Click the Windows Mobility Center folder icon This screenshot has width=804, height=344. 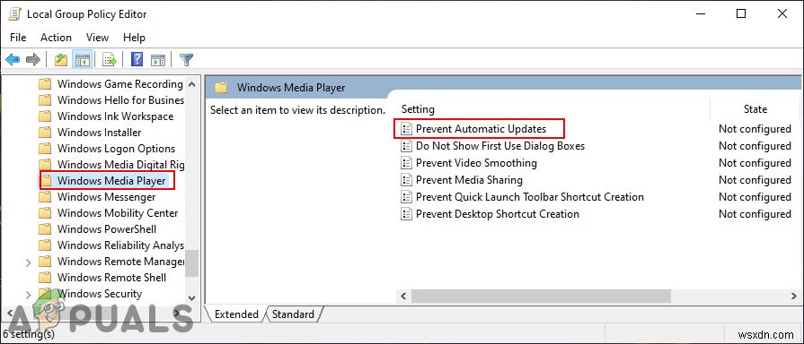click(46, 213)
